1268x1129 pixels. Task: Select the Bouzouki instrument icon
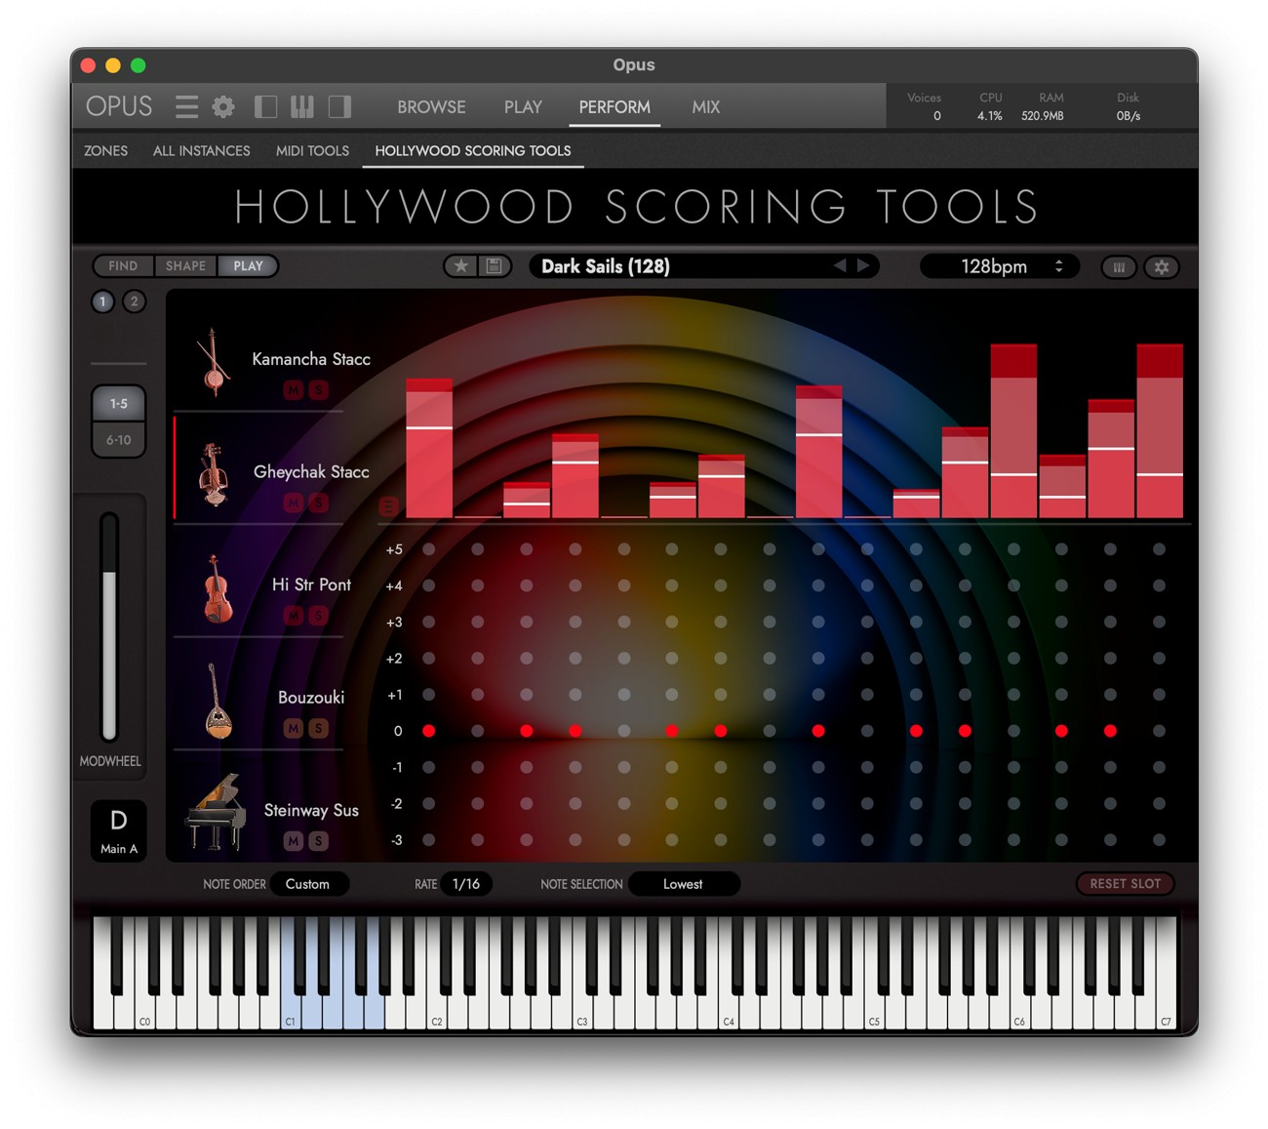click(x=217, y=701)
